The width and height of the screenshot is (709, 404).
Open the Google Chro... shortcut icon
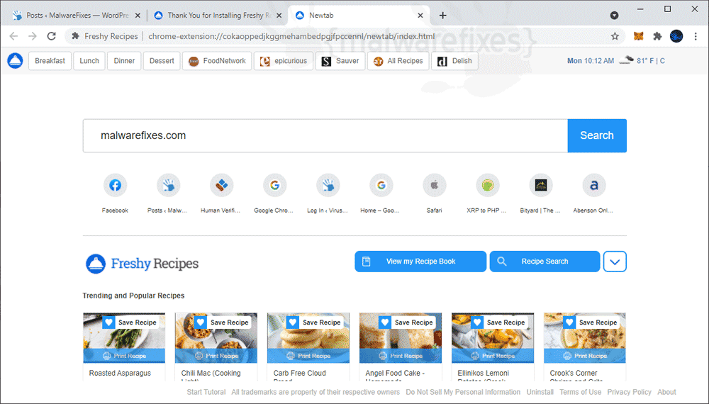pos(274,185)
